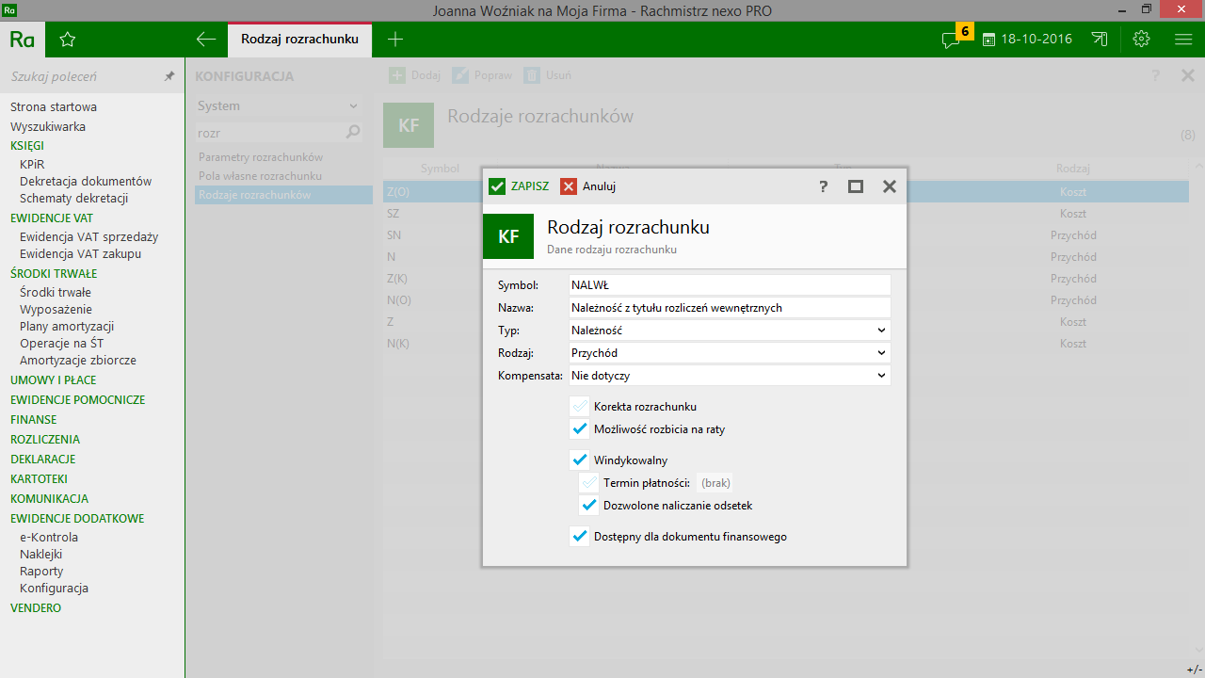Click the +/- indicator at bottom right
Viewport: 1205px width, 678px height.
pos(1194,670)
